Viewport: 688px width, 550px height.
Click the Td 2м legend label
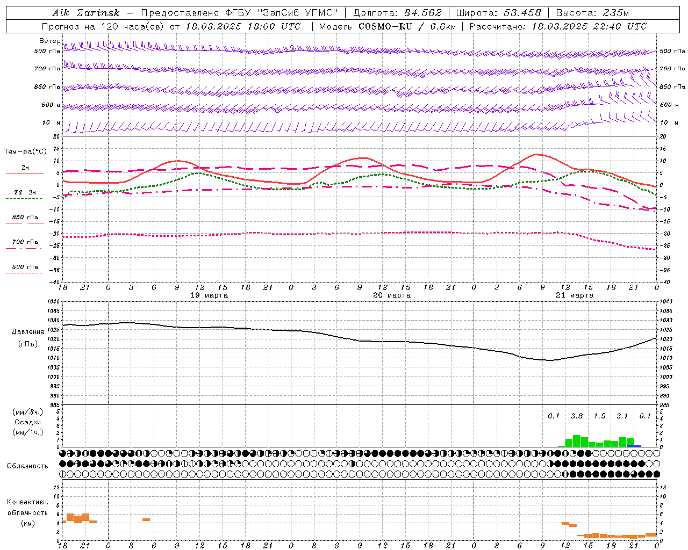click(25, 192)
